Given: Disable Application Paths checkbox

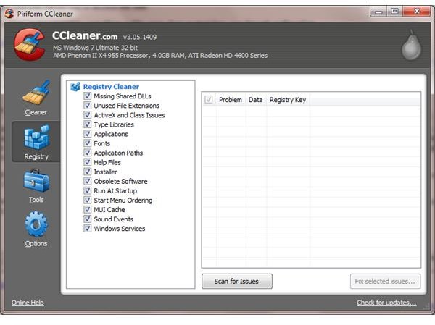Looking at the screenshot, I should pyautogui.click(x=88, y=153).
